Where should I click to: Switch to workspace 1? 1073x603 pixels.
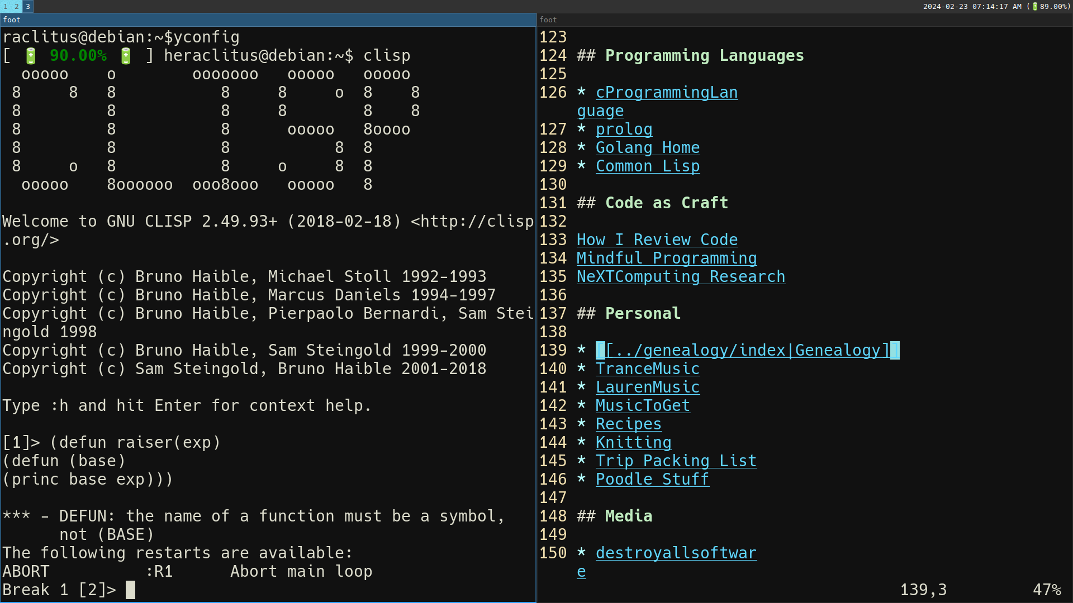coord(6,6)
